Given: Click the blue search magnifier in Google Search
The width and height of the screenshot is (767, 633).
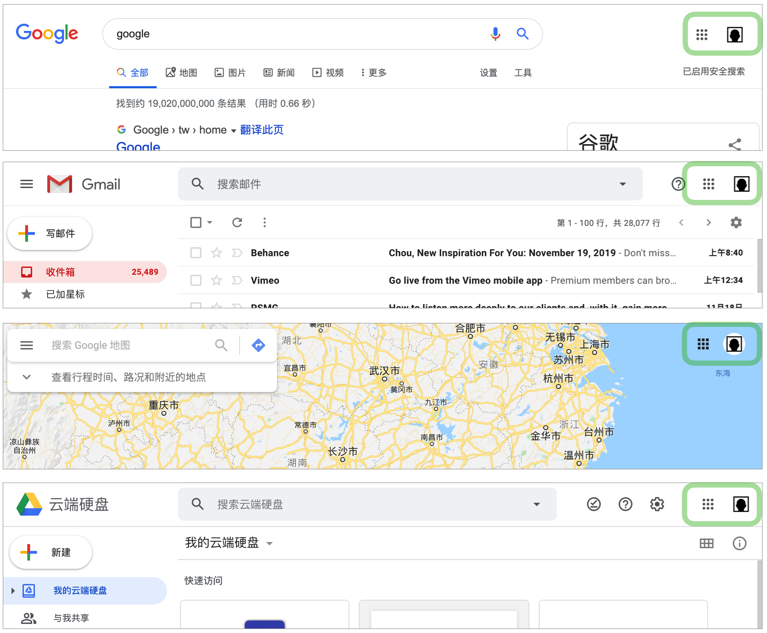Looking at the screenshot, I should tap(523, 34).
